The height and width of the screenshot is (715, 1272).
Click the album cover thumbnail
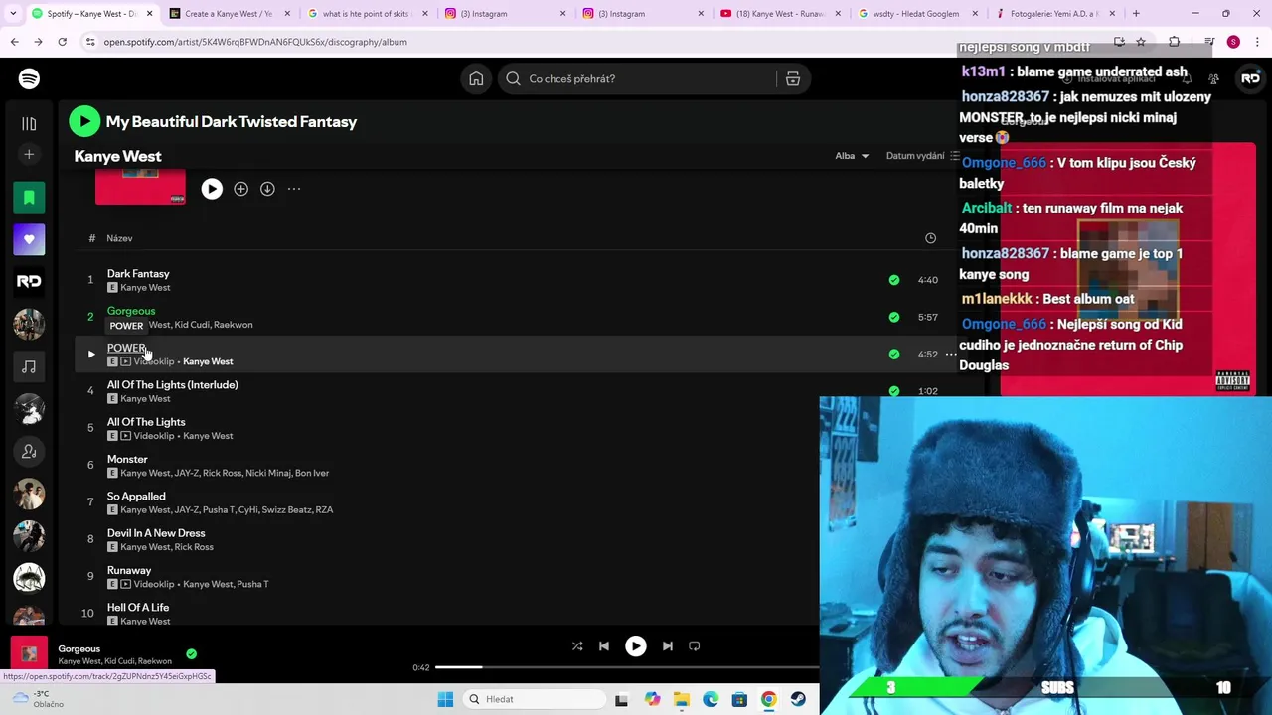click(x=140, y=187)
